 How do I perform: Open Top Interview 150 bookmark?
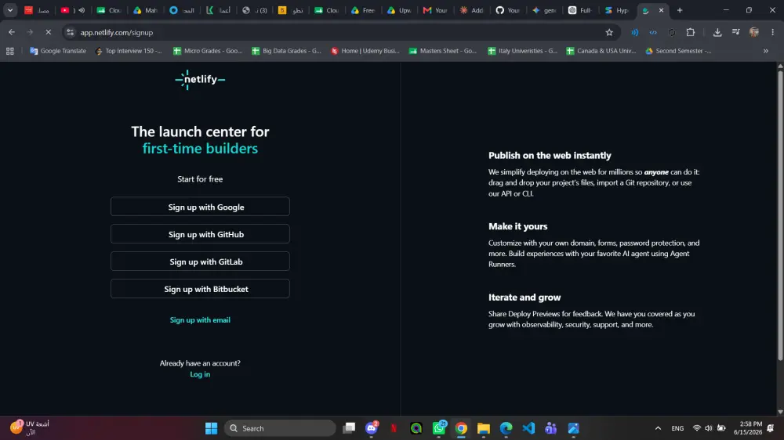coord(129,51)
